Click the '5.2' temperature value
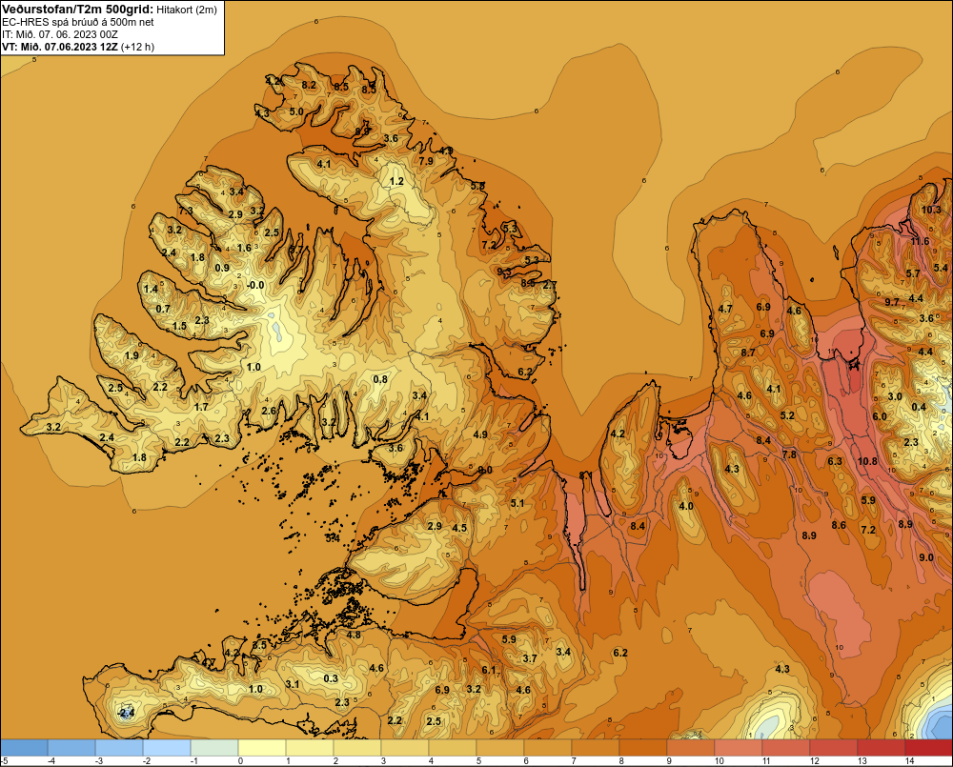953x767 pixels. [787, 415]
